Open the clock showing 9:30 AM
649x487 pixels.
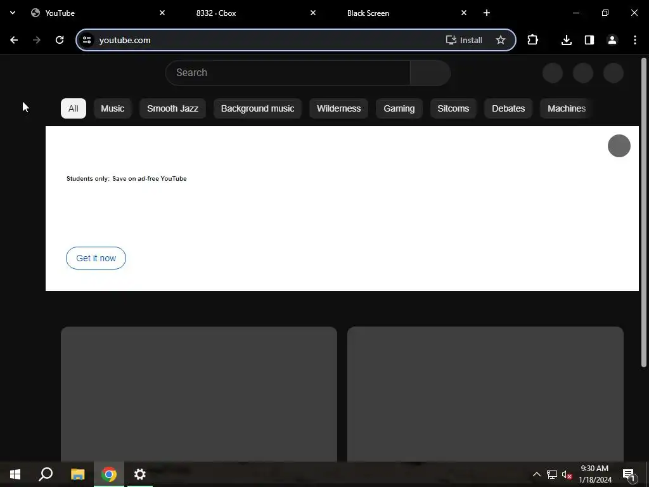(x=594, y=474)
